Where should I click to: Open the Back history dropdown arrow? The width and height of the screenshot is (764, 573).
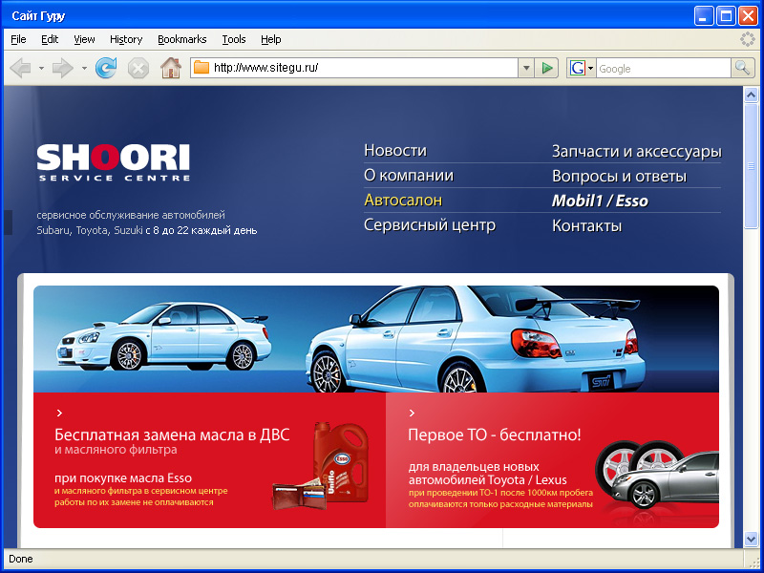pyautogui.click(x=41, y=68)
